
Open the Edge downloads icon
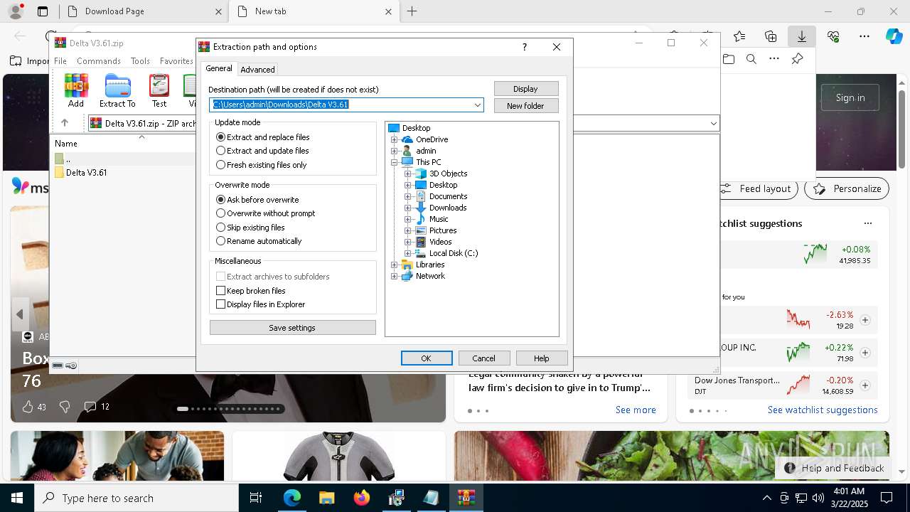[802, 36]
